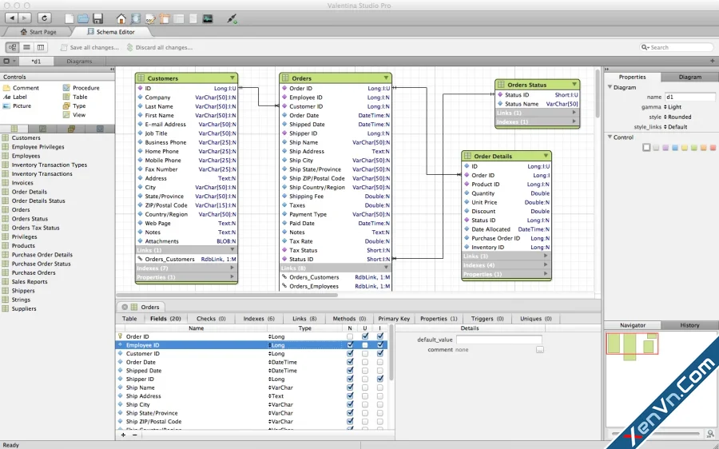
Task: Open the style_links Default dropdown
Action: [x=675, y=127]
